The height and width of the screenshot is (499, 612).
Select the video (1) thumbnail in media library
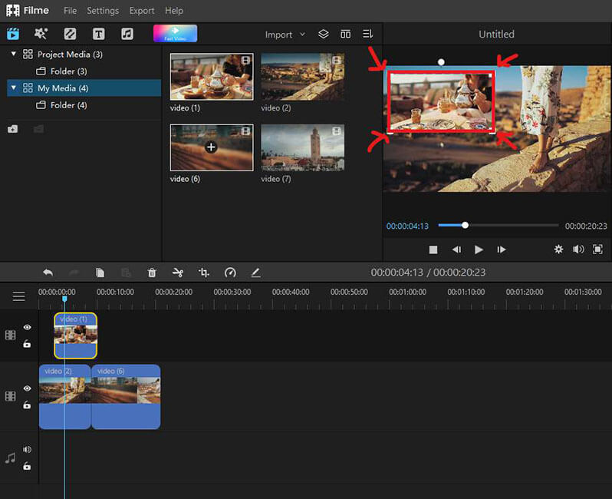pos(212,77)
